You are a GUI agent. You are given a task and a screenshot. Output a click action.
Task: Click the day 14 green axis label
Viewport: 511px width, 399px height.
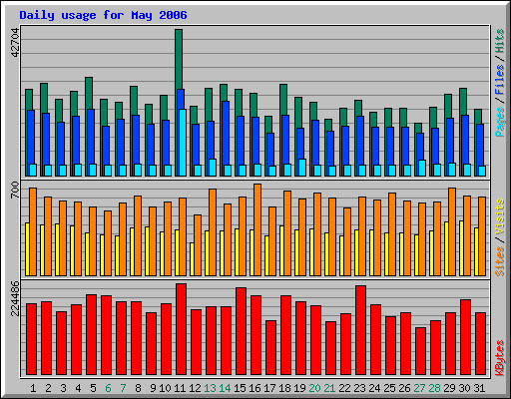(x=225, y=388)
